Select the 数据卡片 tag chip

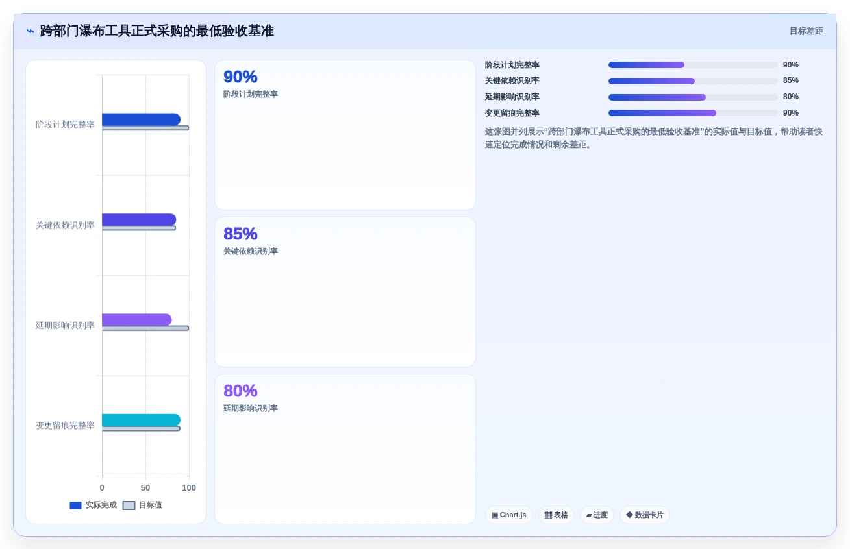click(x=645, y=515)
